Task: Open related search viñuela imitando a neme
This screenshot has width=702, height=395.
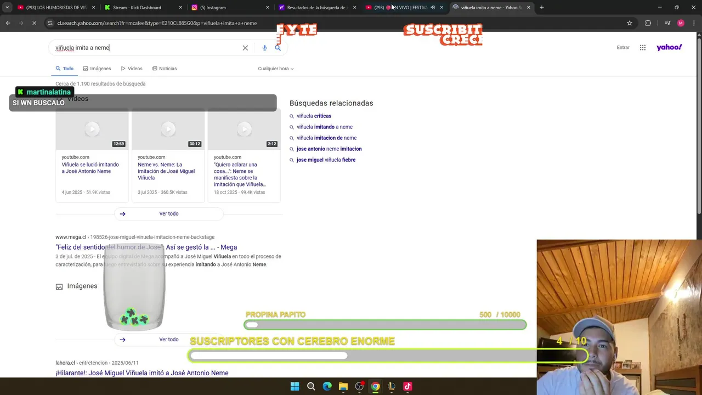Action: [325, 127]
